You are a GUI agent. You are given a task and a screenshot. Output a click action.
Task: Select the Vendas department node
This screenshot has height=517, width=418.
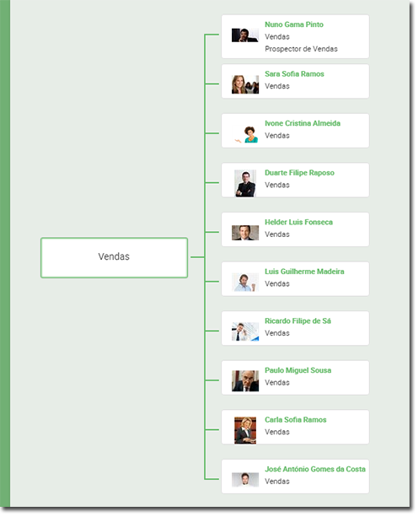tap(114, 257)
